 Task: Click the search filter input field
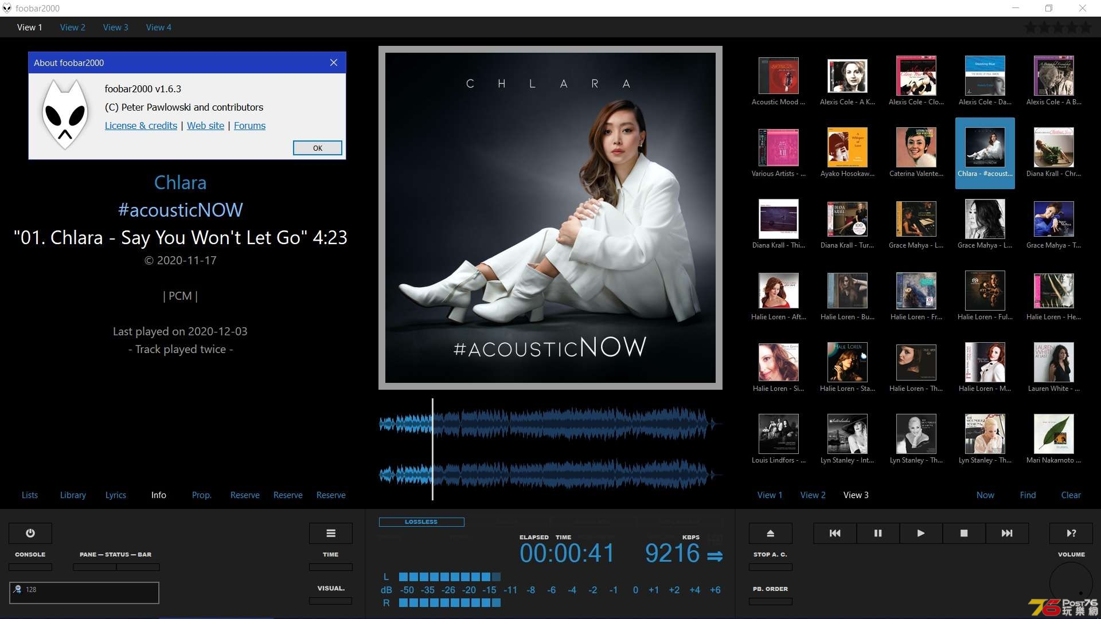(84, 593)
